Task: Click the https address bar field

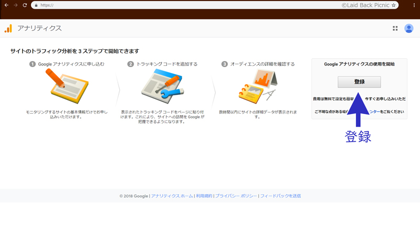Action: (215, 5)
